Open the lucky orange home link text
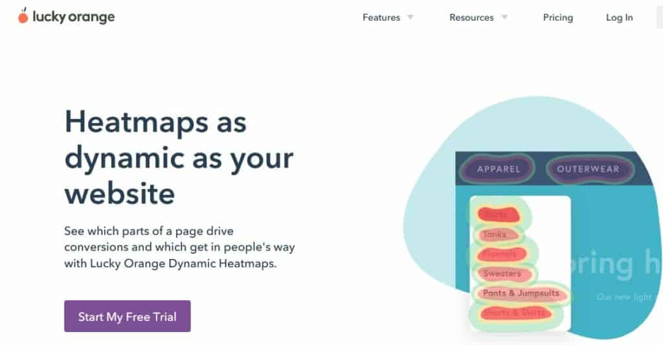663x345 pixels. pos(74,17)
